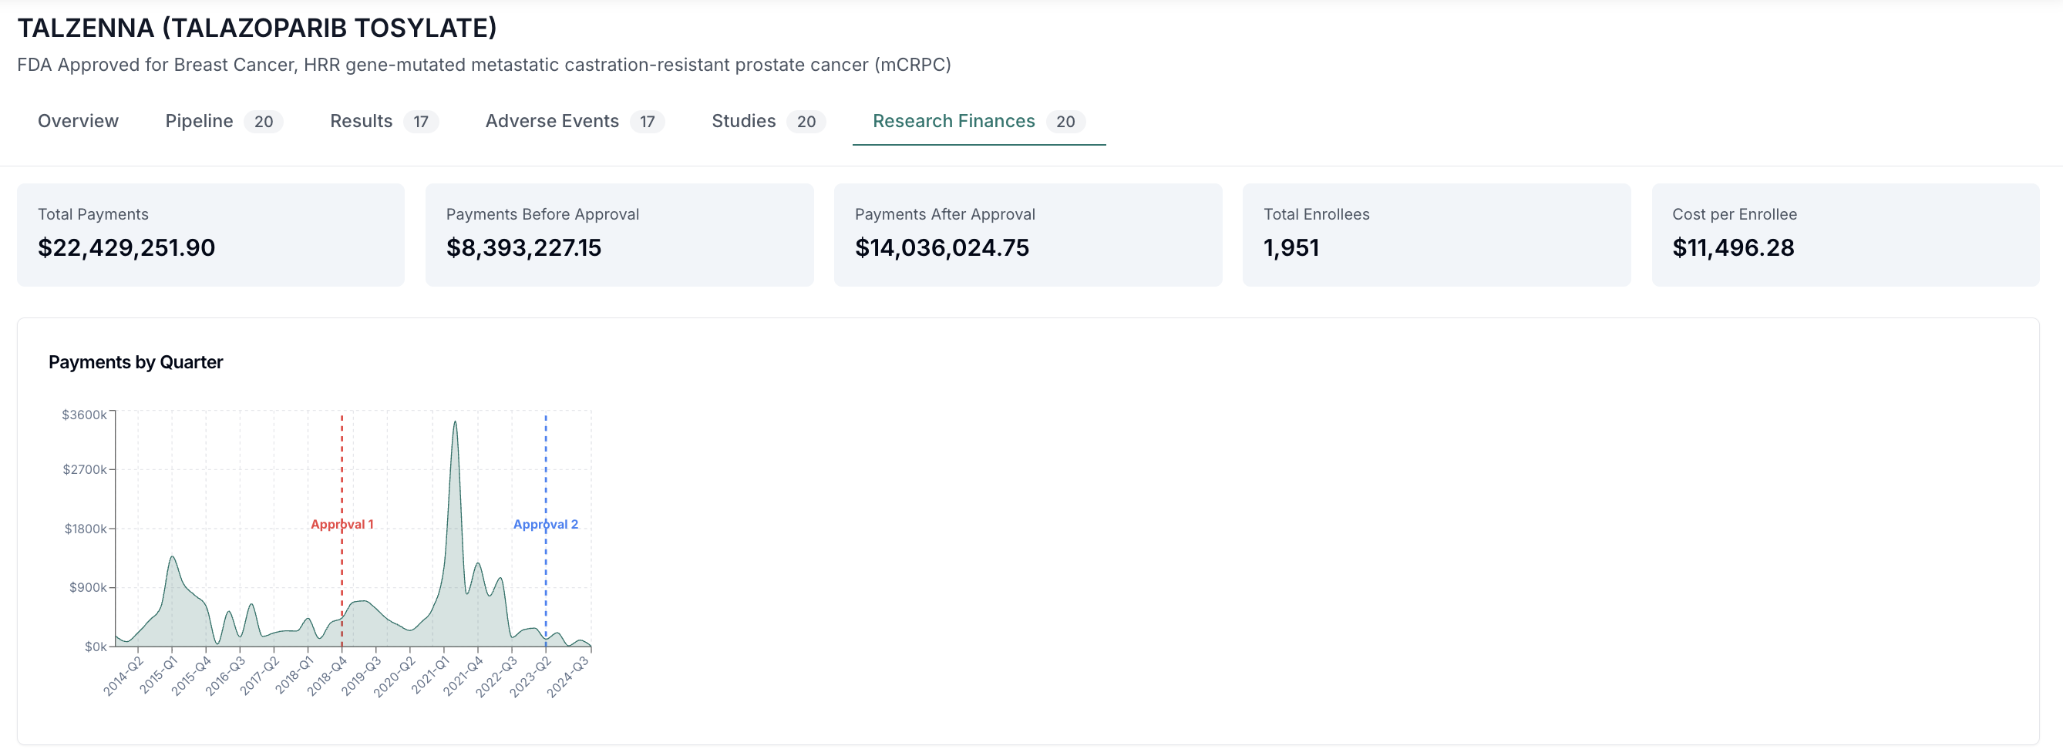Open the Adverse Events tab

[x=551, y=122]
